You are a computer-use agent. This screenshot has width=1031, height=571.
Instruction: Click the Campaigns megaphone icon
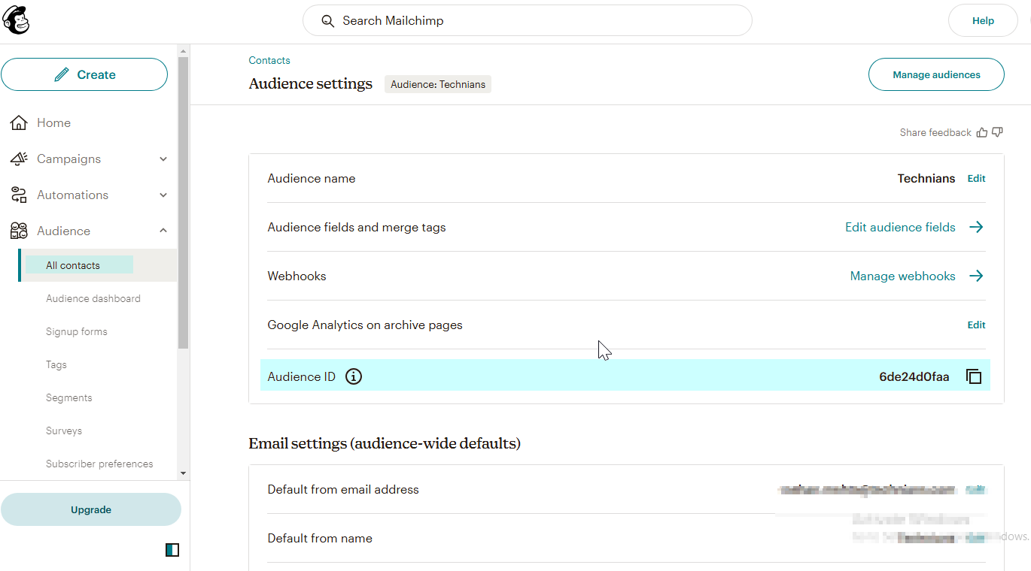tap(19, 159)
